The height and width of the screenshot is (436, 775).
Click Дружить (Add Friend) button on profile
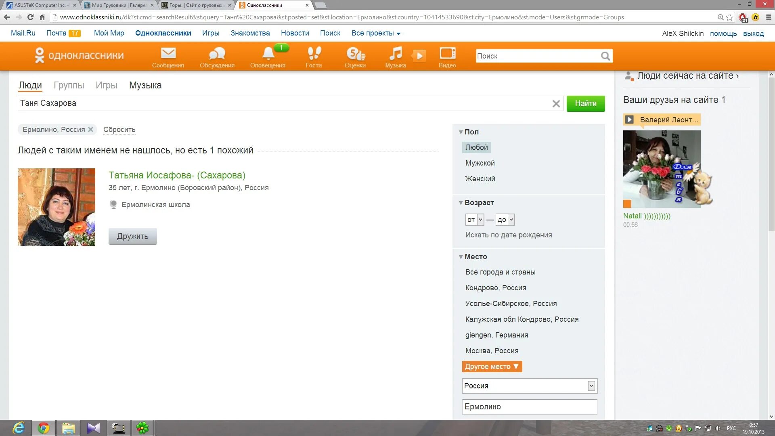132,236
